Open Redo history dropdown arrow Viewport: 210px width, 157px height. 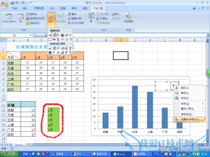pos(26,3)
